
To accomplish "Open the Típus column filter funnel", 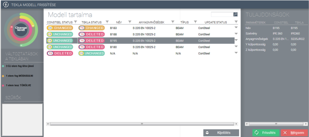I will [195, 22].
